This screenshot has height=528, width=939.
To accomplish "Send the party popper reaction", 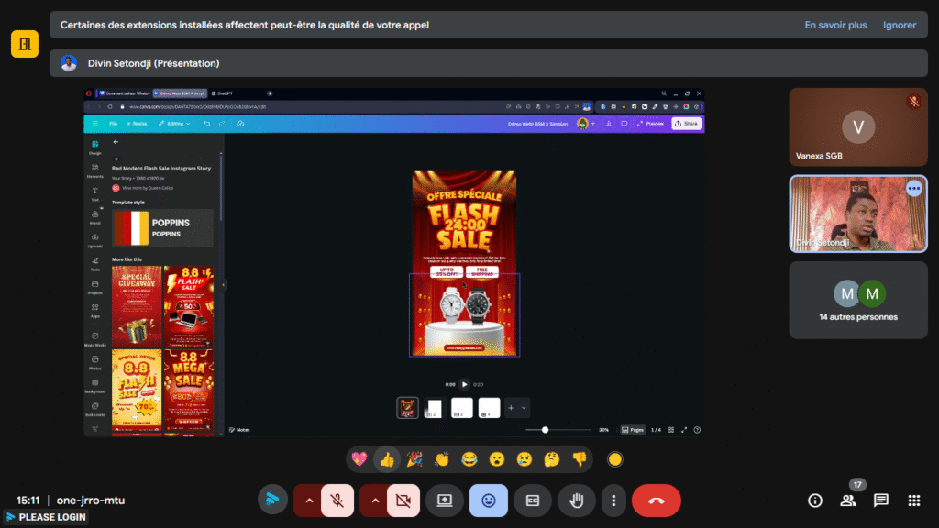I will 414,459.
